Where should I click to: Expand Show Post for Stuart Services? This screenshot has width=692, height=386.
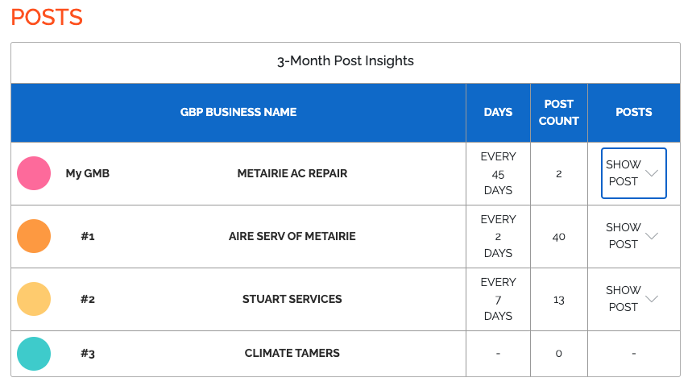pos(633,299)
